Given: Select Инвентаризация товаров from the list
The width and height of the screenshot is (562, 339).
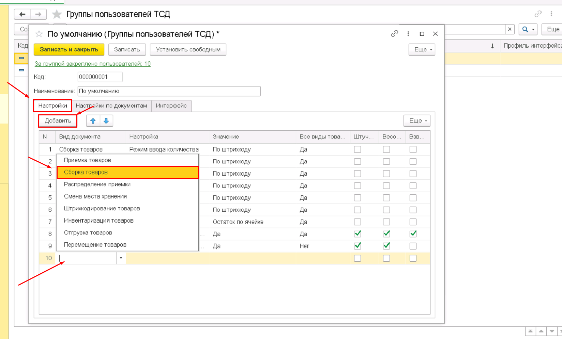Looking at the screenshot, I should coord(98,221).
